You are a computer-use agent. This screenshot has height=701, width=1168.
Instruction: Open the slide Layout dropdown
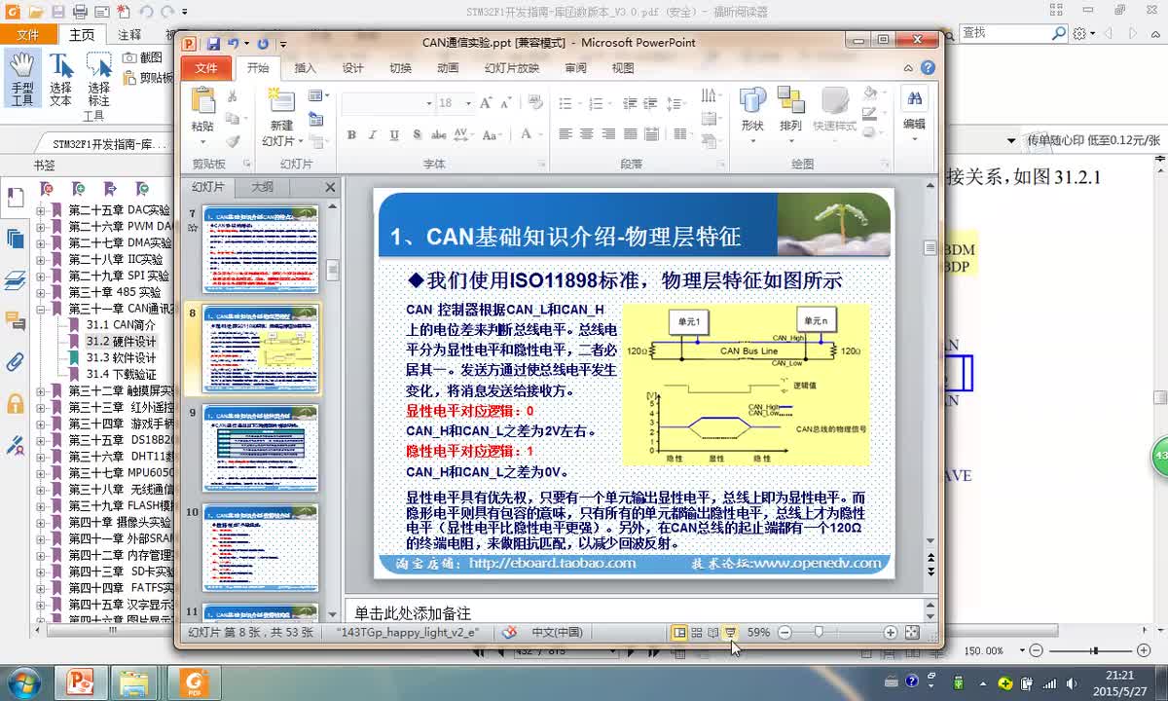pos(318,95)
